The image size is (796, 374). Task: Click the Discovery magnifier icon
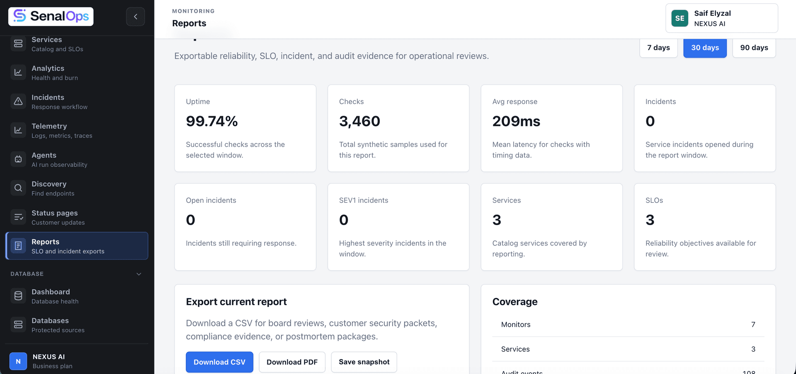[x=18, y=188]
